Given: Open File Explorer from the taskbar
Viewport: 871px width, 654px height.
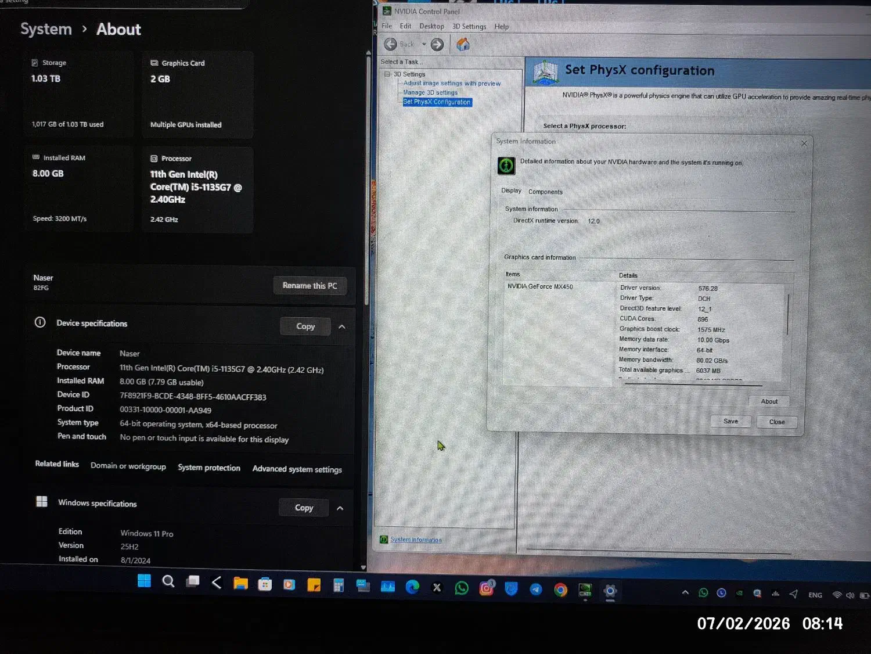Looking at the screenshot, I should (240, 583).
